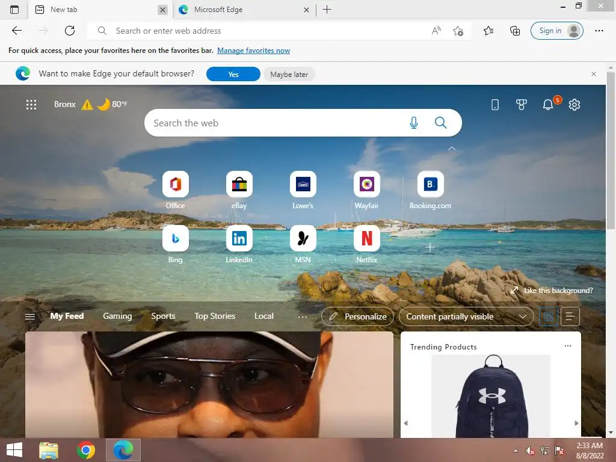
Task: Show hidden system tray icons arrow
Action: pyautogui.click(x=516, y=451)
